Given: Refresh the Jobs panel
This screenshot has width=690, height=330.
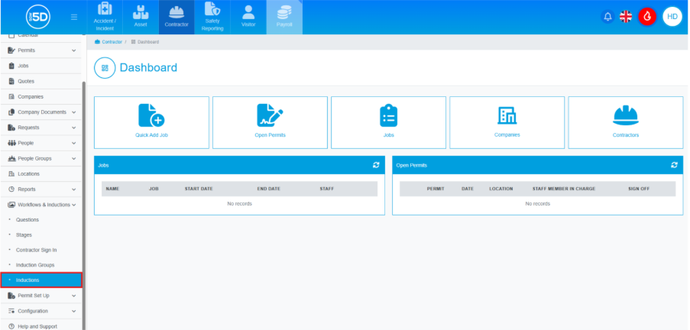Looking at the screenshot, I should click(376, 164).
